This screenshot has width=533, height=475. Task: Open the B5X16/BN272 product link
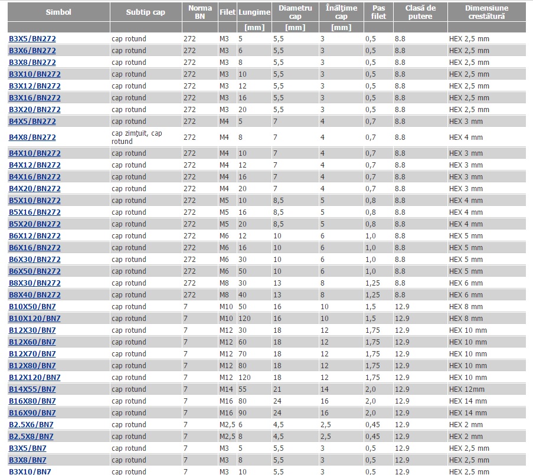pyautogui.click(x=35, y=212)
